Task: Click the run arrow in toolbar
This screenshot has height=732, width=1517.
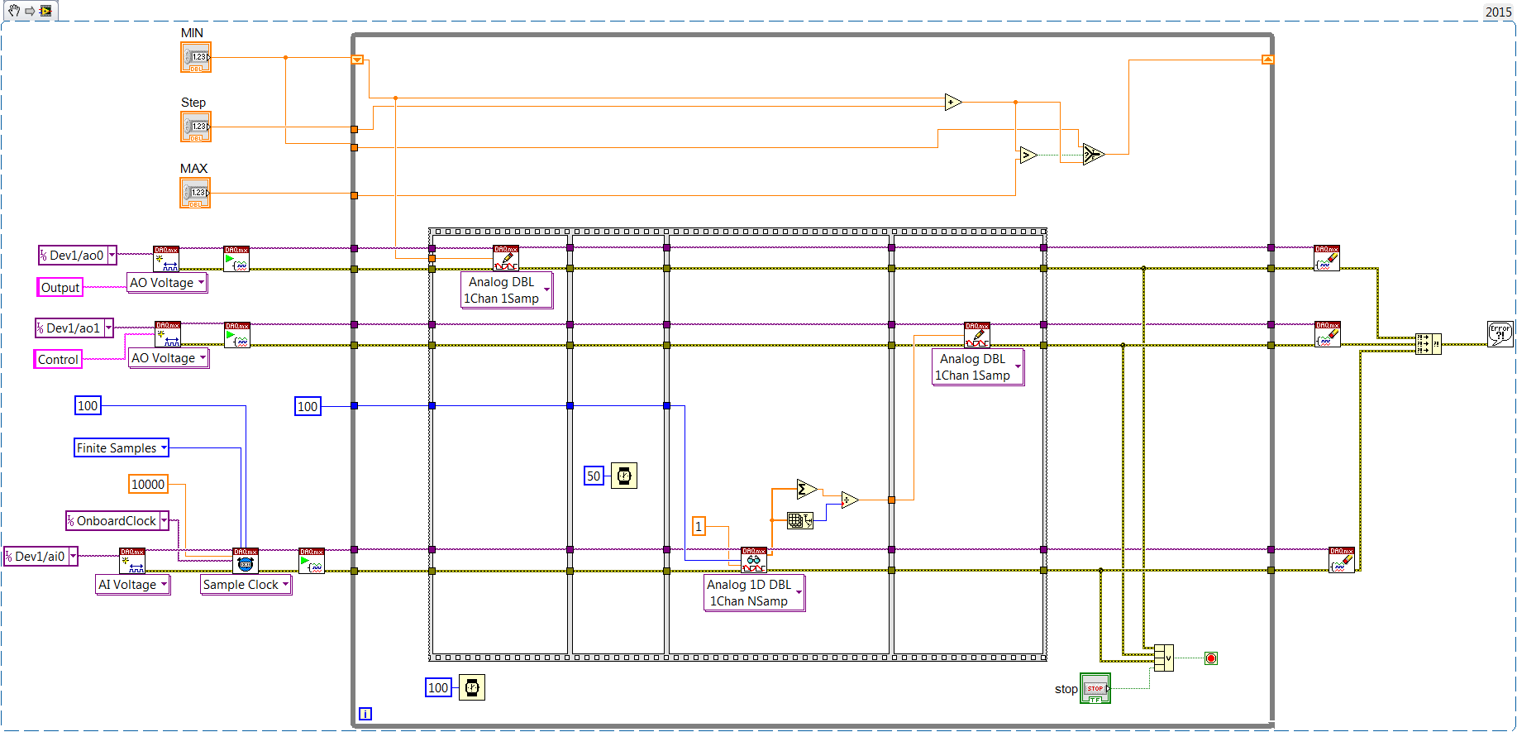Action: (30, 11)
